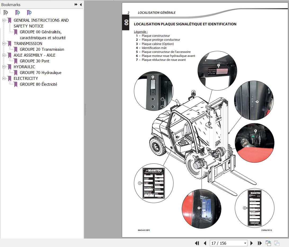Jump to the last page
Screen dimensions: 289x247
260,243
